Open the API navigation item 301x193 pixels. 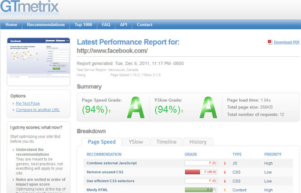click(x=123, y=25)
